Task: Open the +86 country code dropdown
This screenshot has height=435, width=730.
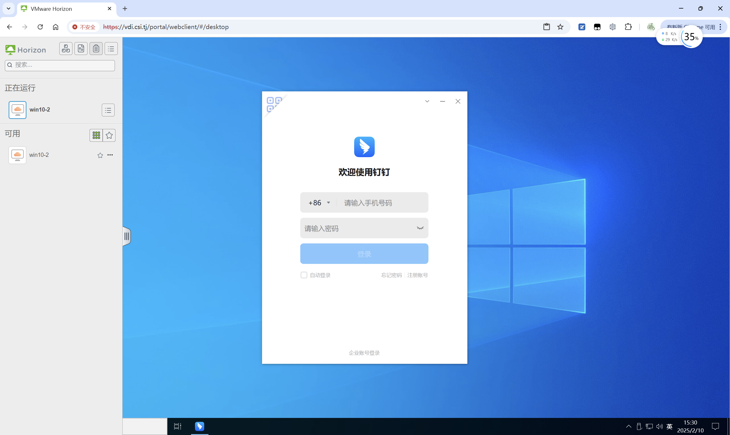Action: [x=319, y=202]
